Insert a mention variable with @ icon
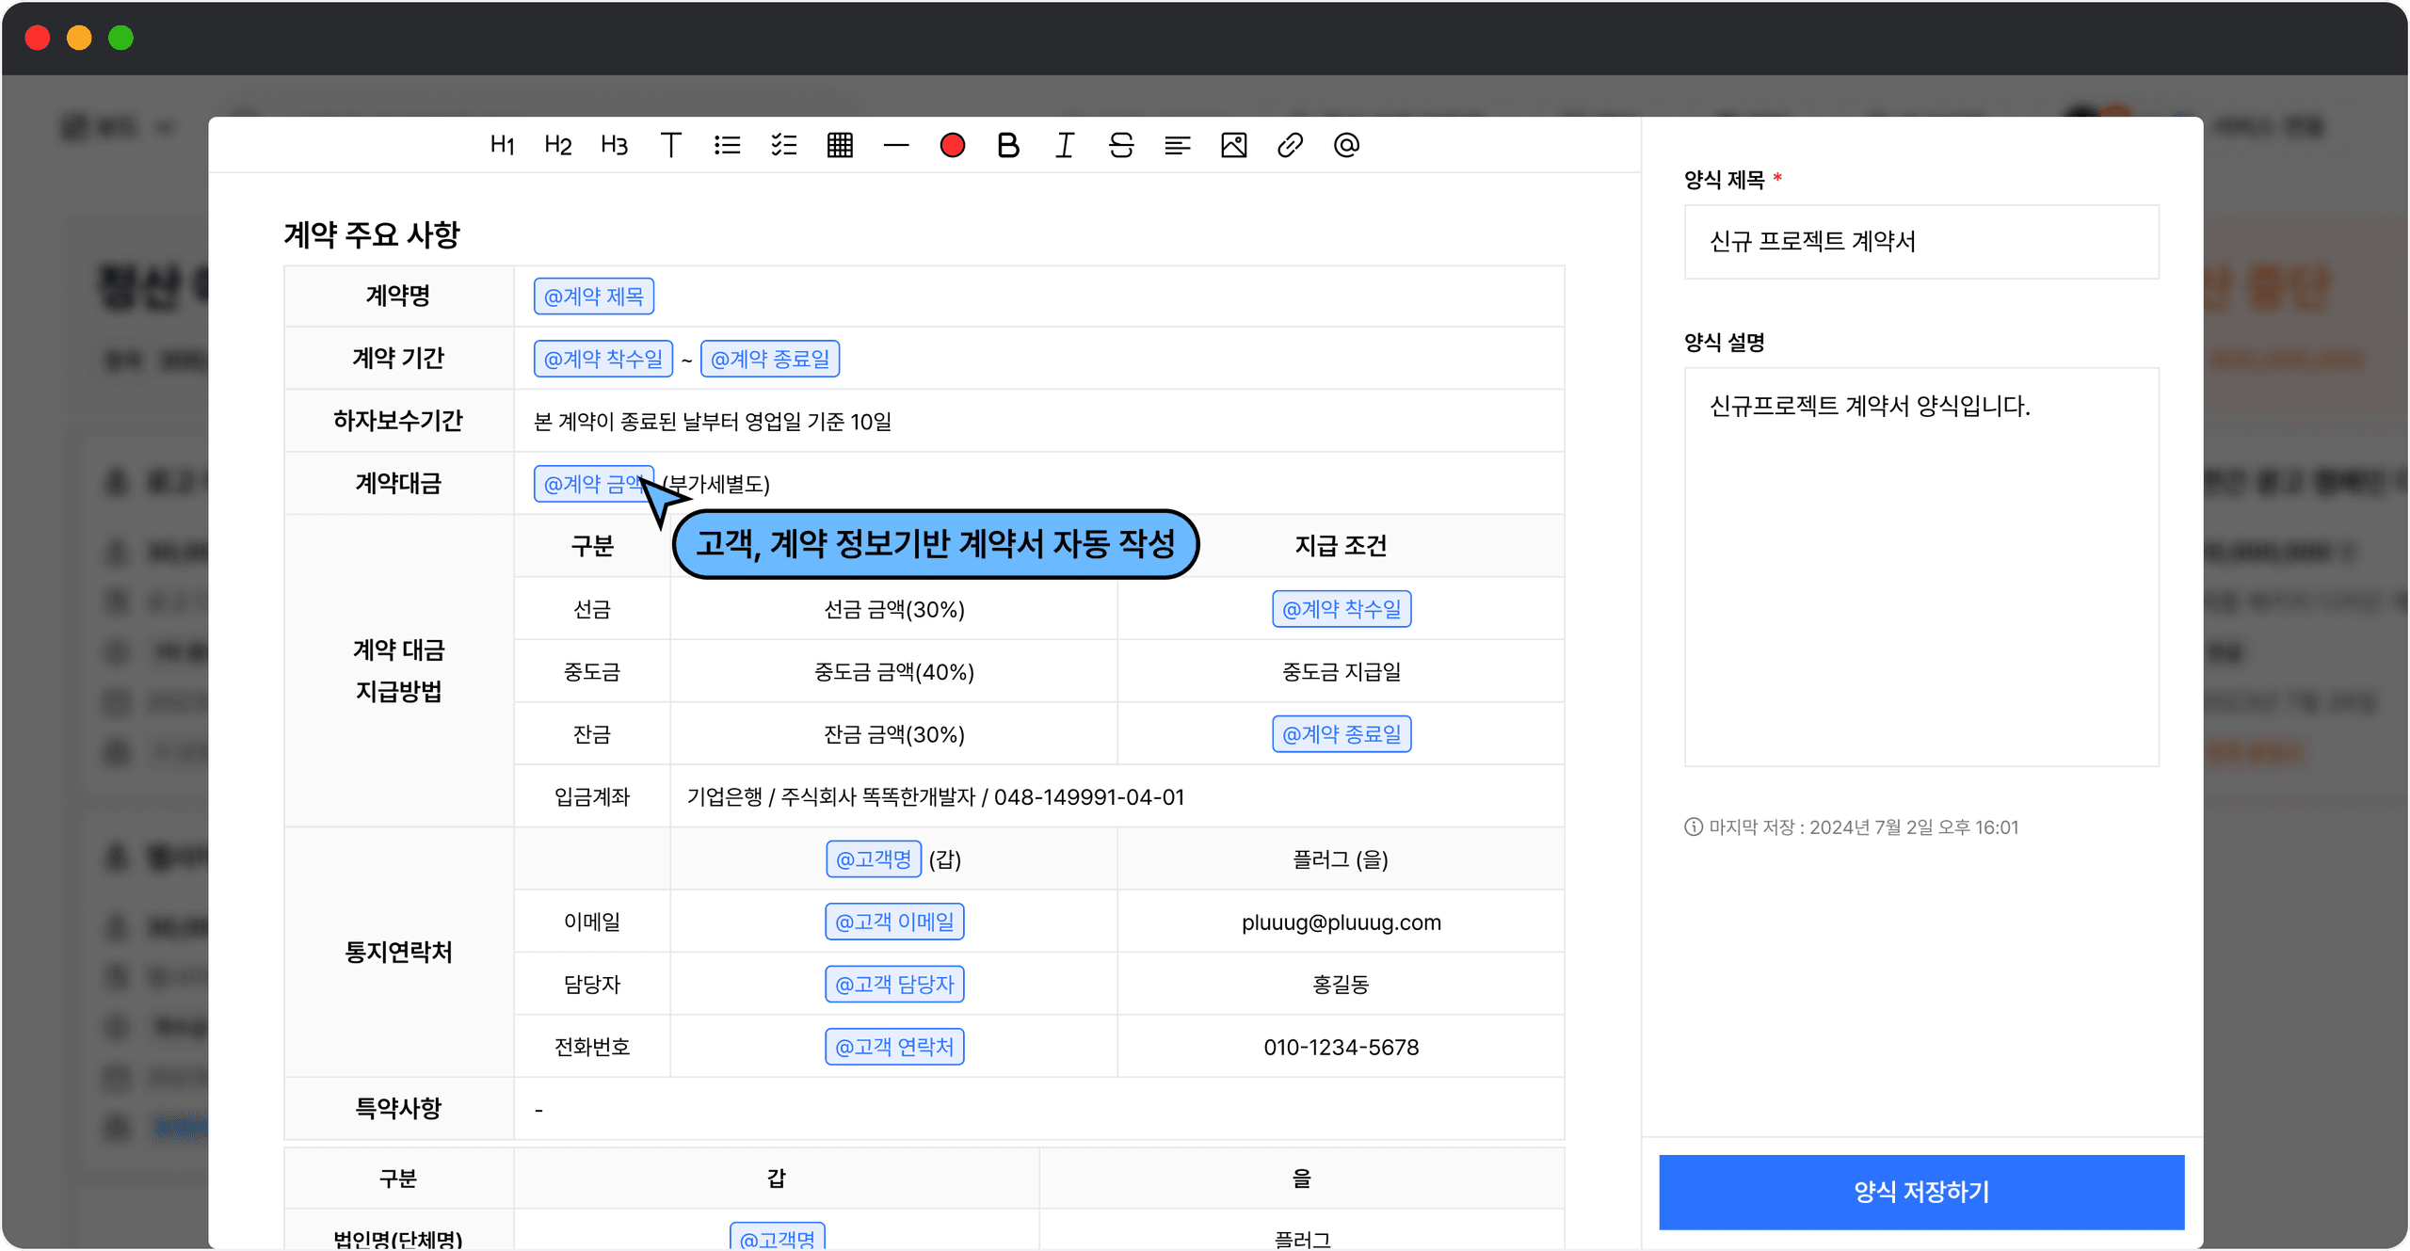This screenshot has height=1251, width=2410. point(1346,145)
